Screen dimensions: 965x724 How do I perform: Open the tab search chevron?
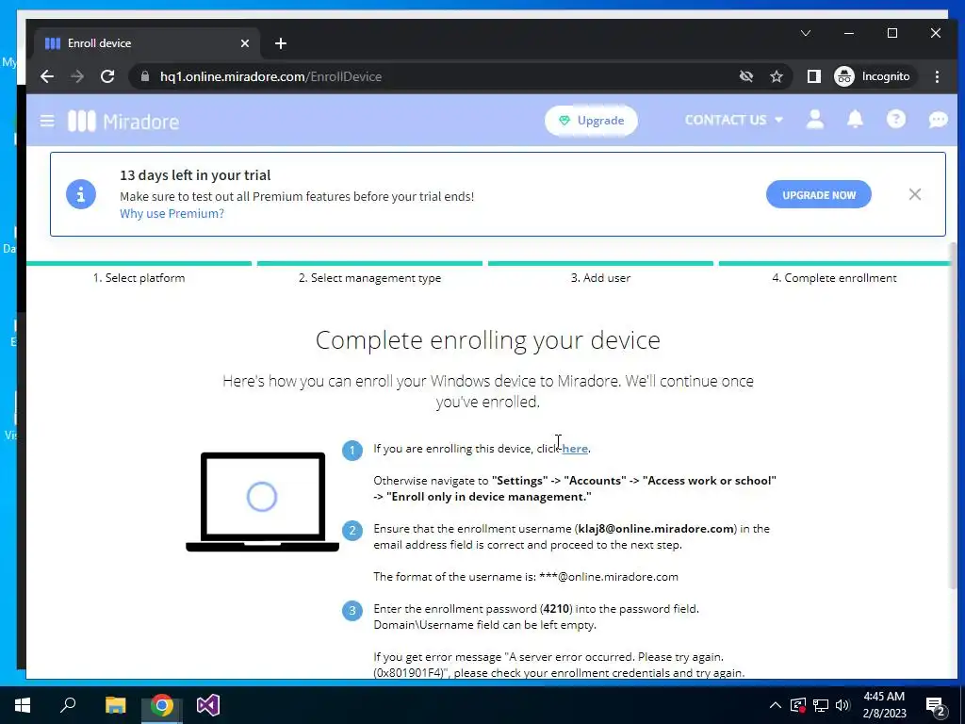(x=806, y=33)
